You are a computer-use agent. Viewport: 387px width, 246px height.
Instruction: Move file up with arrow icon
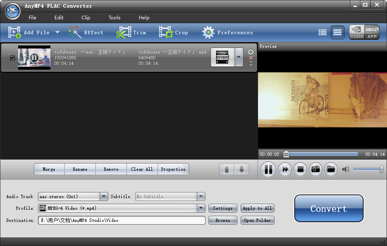[227, 170]
